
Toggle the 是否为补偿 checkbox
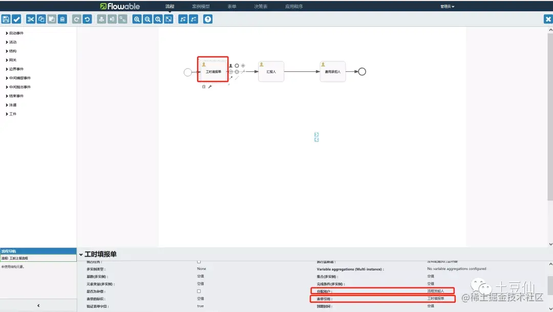[x=199, y=291]
